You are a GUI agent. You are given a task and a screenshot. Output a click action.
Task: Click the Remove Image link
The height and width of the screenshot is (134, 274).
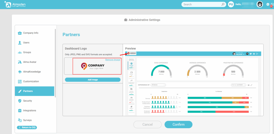[113, 60]
